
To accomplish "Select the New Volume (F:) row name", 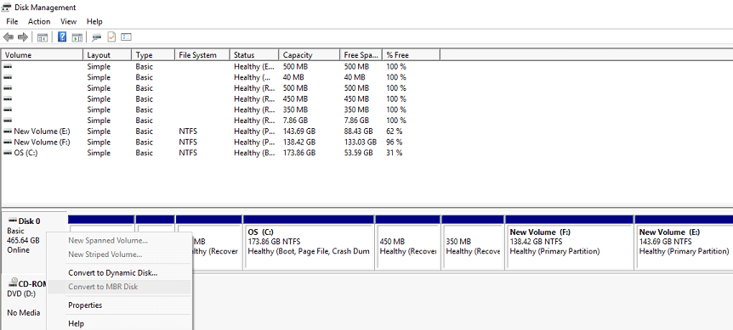I will pos(42,143).
